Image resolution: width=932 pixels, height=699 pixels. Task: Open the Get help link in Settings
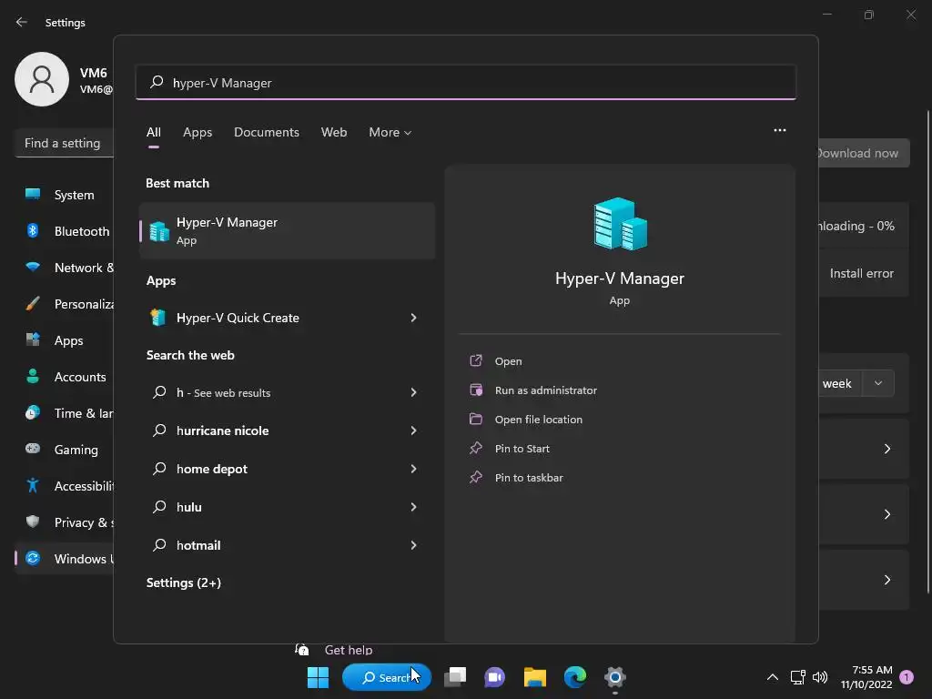click(x=349, y=650)
